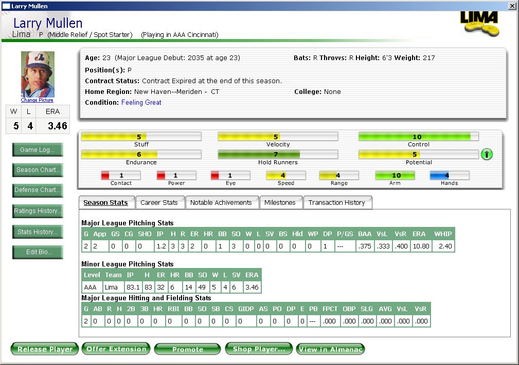Click View in Almanac button
Screen dimensions: 519x365
click(330, 349)
